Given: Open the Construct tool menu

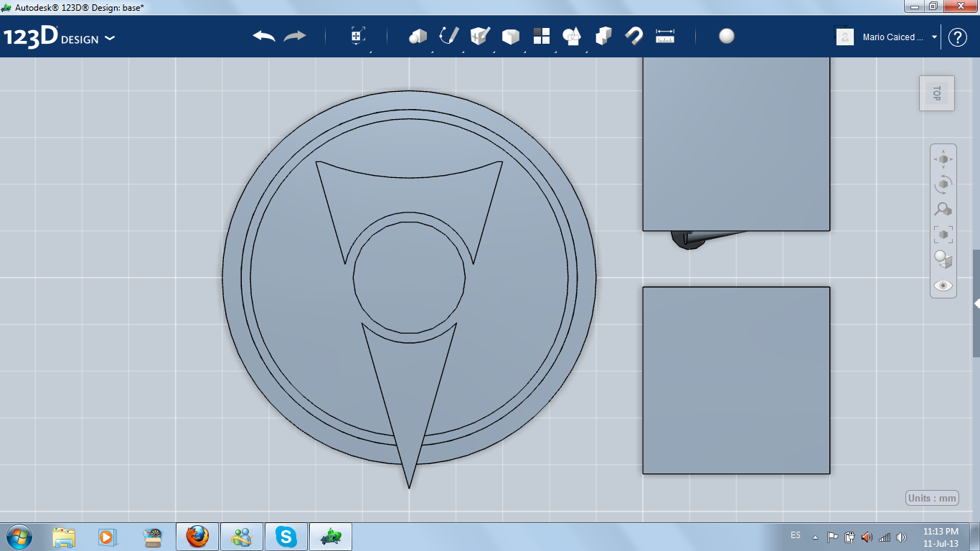Looking at the screenshot, I should (480, 37).
